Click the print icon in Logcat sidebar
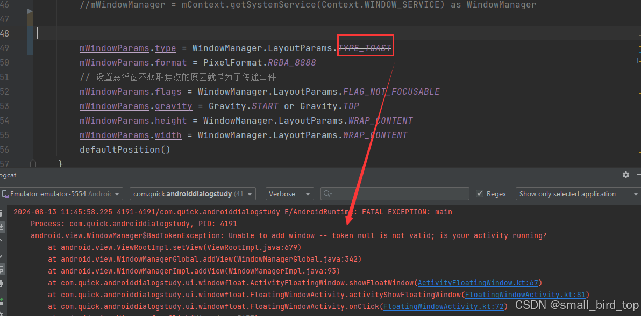 coord(2,284)
